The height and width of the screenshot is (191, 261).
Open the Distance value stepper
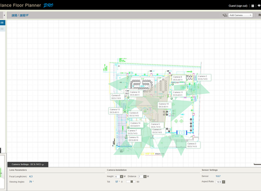(145, 176)
